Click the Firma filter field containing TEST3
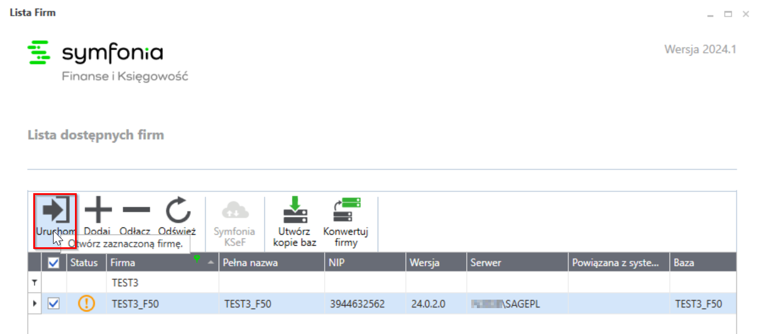Viewport: 761px width, 334px height. [162, 283]
